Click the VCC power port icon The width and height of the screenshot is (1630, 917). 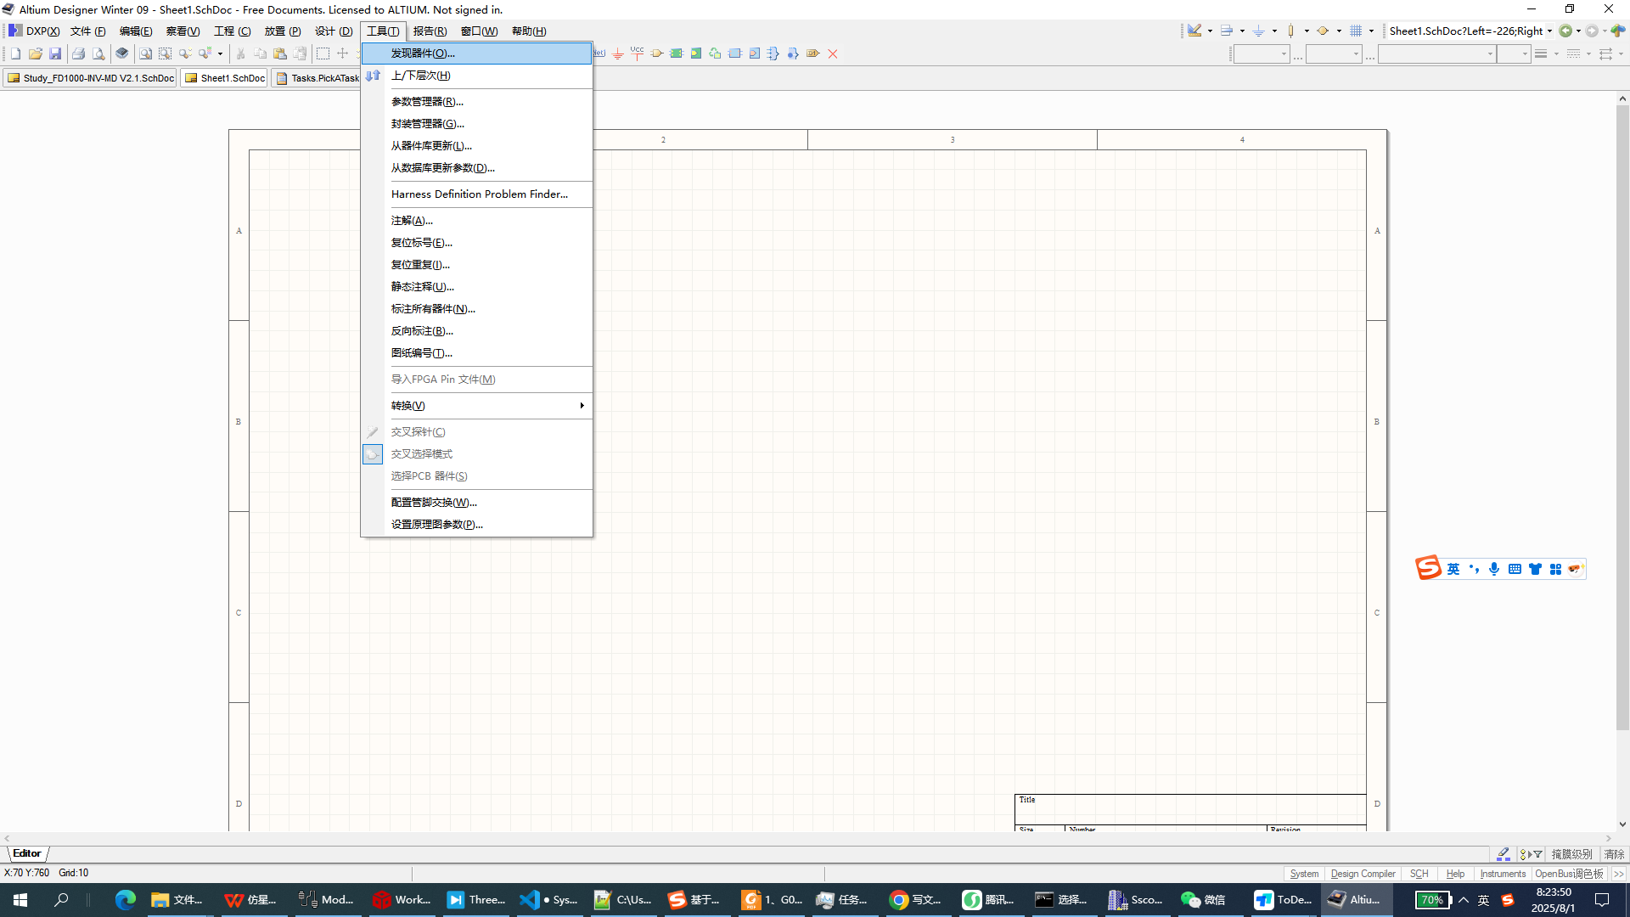(x=638, y=53)
